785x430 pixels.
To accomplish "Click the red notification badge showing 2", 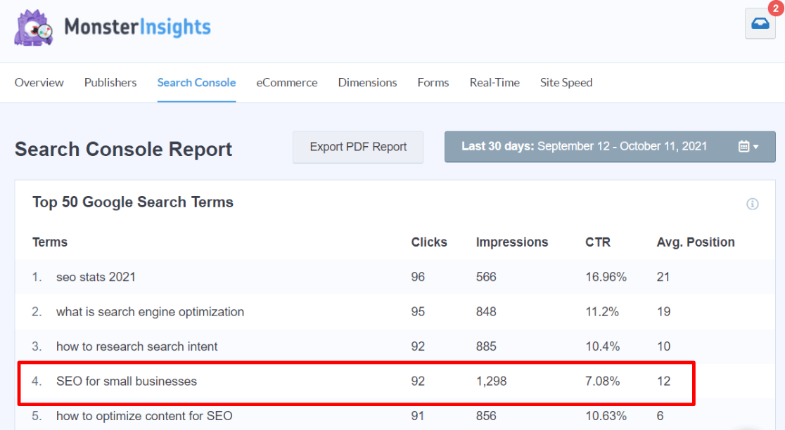I will tap(774, 10).
